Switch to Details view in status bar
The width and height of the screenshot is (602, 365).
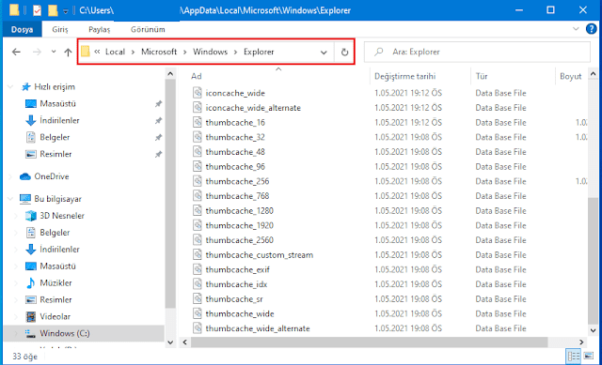tap(574, 357)
